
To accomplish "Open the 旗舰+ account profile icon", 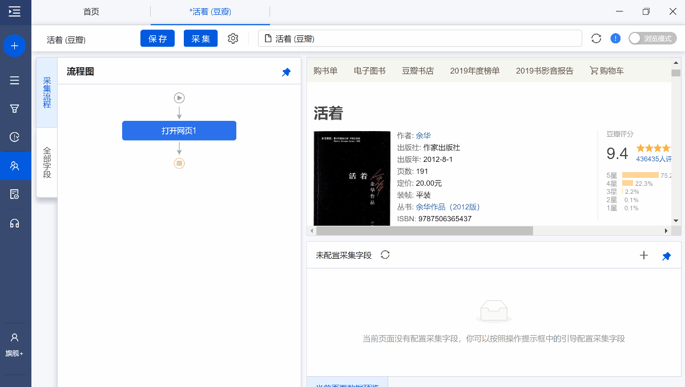I will (15, 345).
